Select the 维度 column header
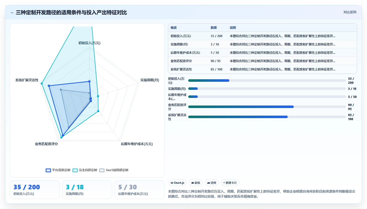Image resolution: width=367 pixels, height=209 pixels. pos(174,28)
